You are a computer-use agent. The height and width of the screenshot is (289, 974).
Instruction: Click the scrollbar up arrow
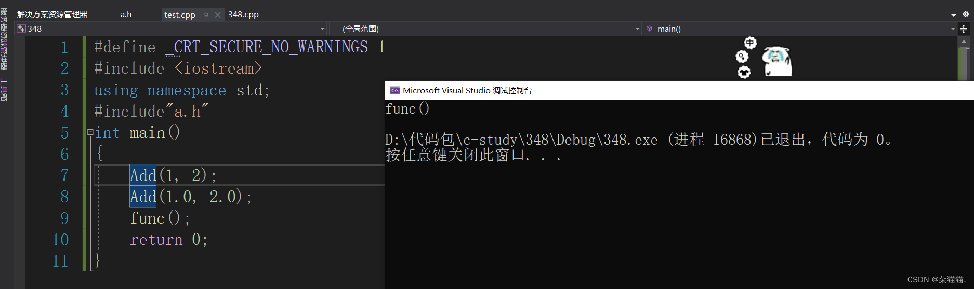[964, 41]
